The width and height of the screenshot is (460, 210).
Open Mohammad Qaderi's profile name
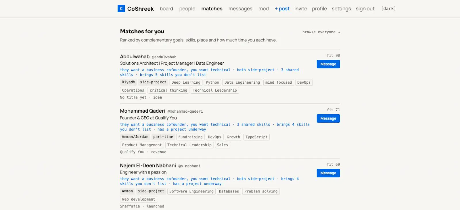[143, 111]
